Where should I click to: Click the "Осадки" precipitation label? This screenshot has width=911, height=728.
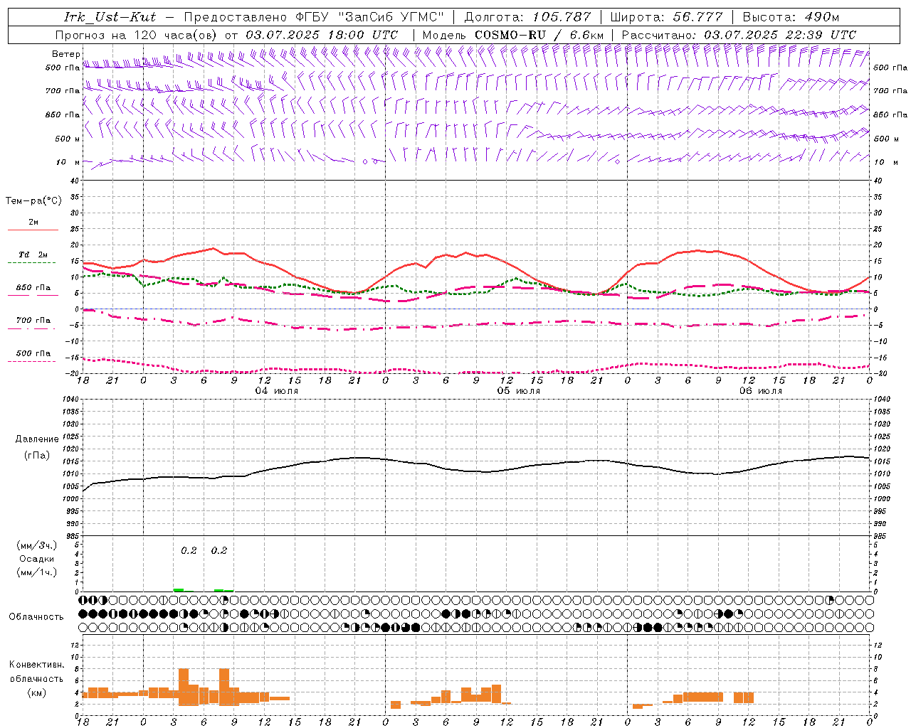(x=37, y=559)
